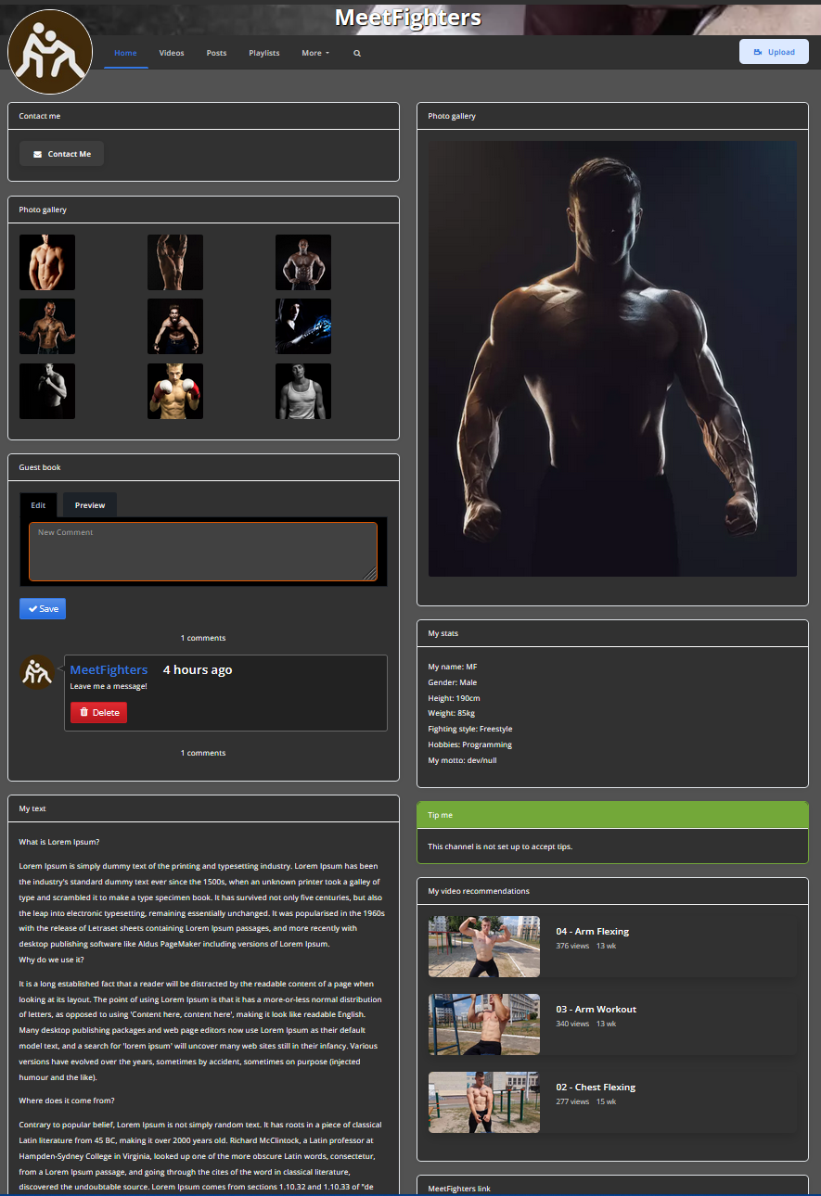
Task: Delete the 'Leave me a message!' comment
Action: point(98,712)
